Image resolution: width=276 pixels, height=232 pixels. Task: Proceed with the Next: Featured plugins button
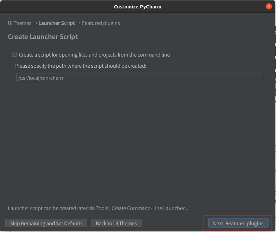238,223
